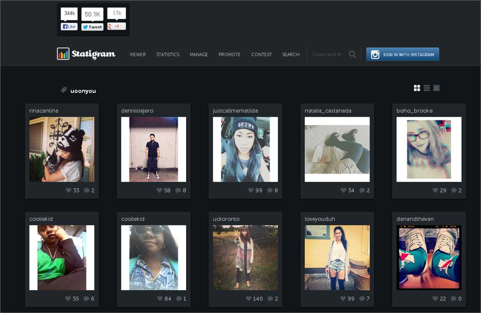Open rinacantina's profile link
The height and width of the screenshot is (313, 481).
click(44, 111)
